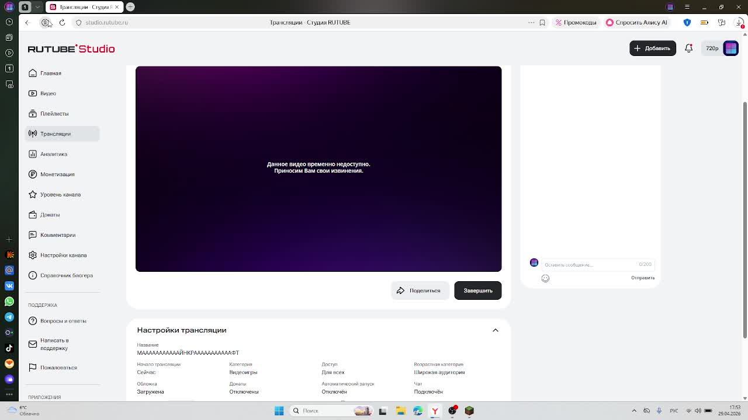This screenshot has width=748, height=420.
Task: Open File Explorer from the taskbar
Action: pos(401,411)
